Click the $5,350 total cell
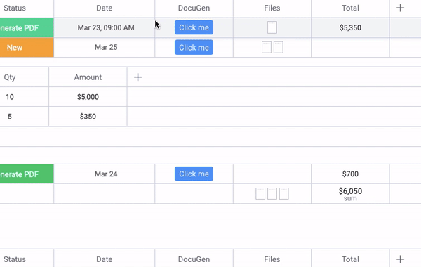The width and height of the screenshot is (421, 267). 350,27
